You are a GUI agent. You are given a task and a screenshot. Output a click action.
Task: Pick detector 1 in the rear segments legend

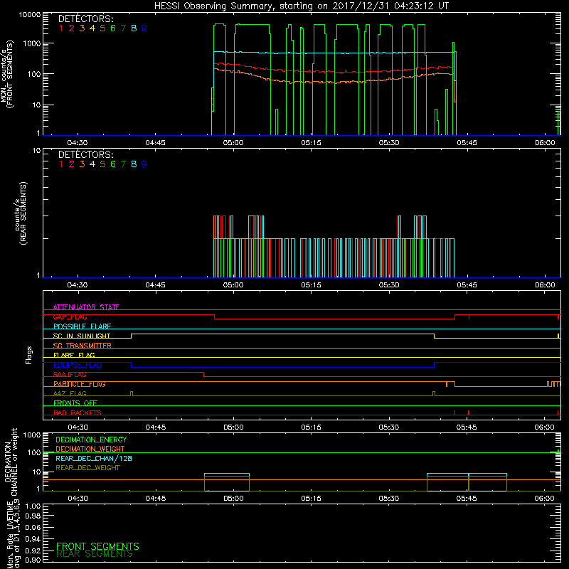click(61, 164)
